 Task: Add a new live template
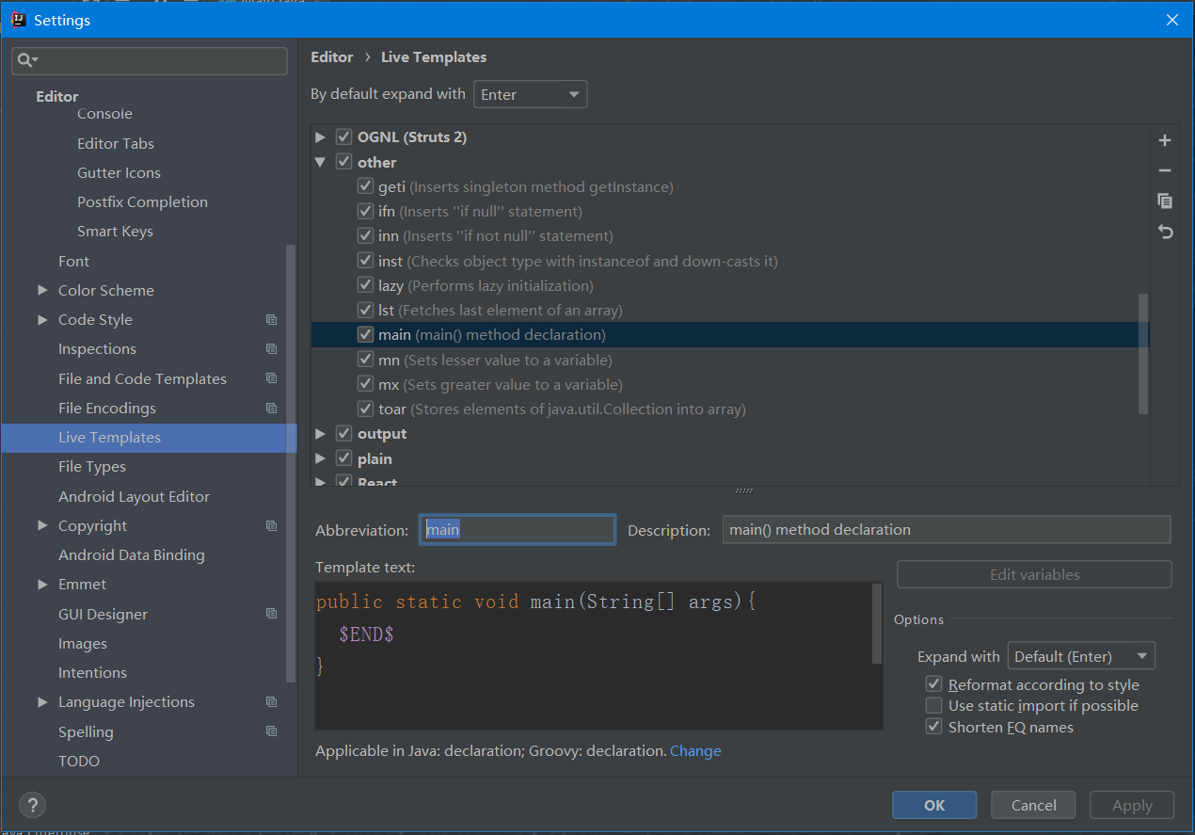pyautogui.click(x=1165, y=139)
